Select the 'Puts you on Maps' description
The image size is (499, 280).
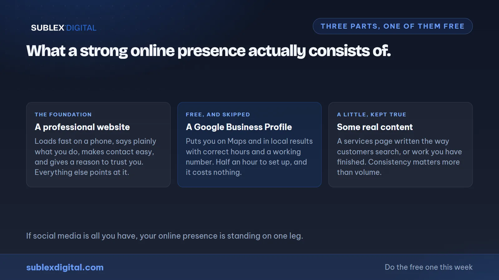pos(249,156)
